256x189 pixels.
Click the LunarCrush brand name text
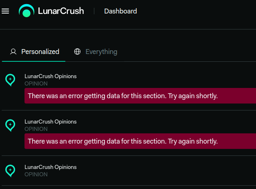[x=61, y=11]
